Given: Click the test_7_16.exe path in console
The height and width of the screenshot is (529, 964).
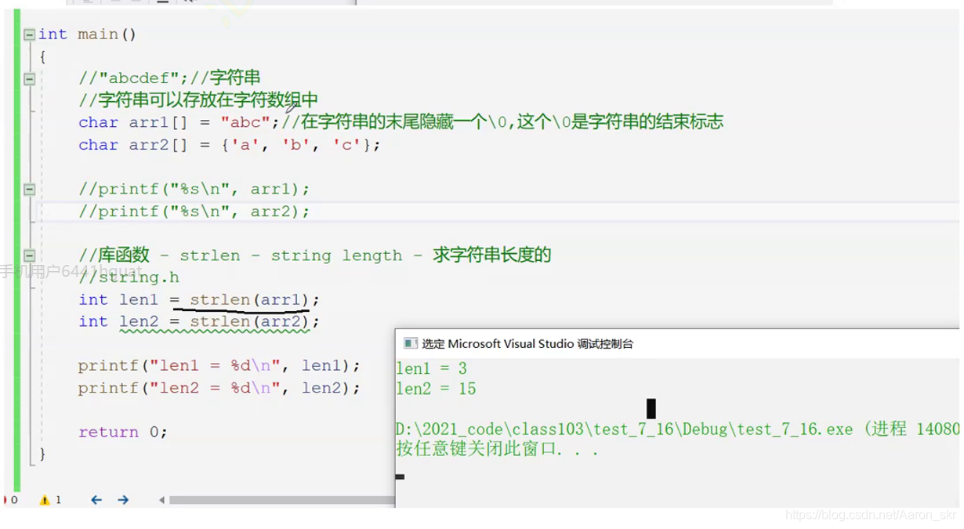Looking at the screenshot, I should coord(624,429).
